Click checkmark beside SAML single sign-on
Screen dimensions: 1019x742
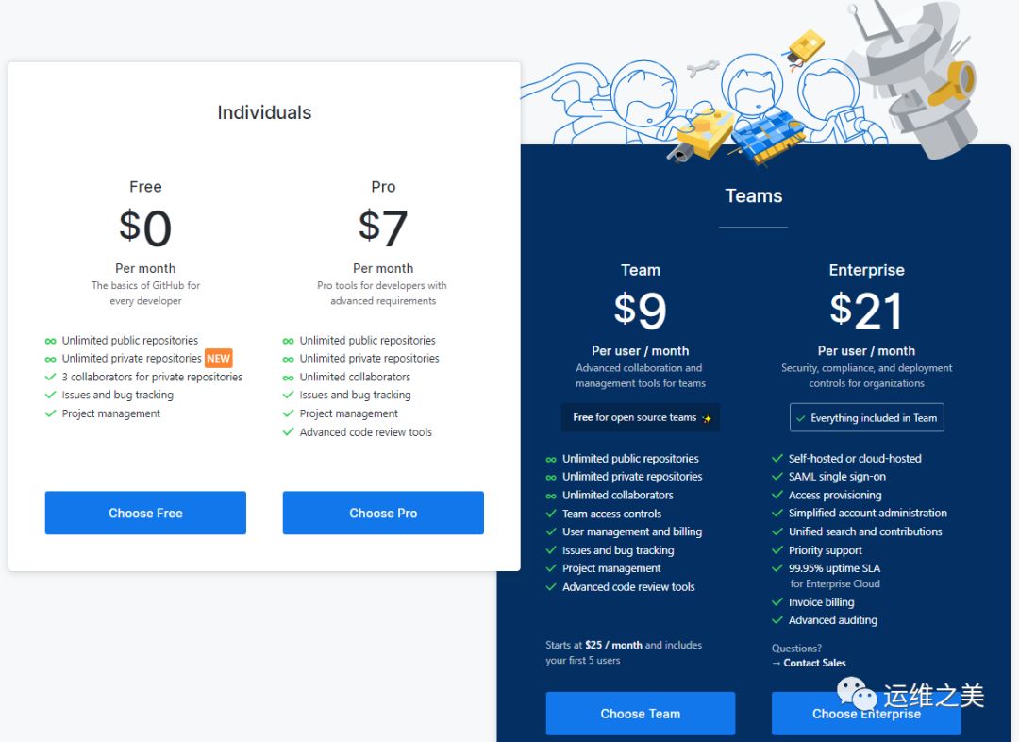777,477
